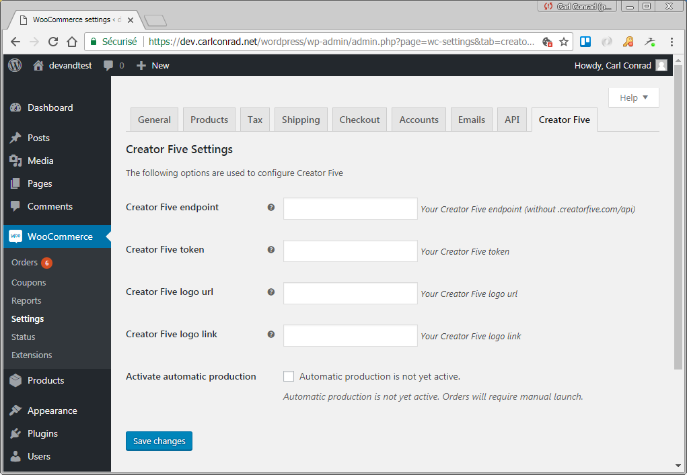Open a new browser tab

click(x=155, y=20)
